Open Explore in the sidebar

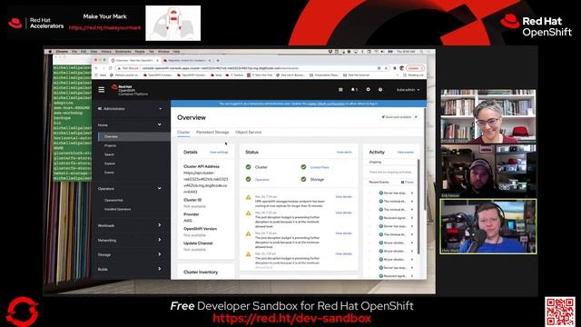pyautogui.click(x=110, y=163)
